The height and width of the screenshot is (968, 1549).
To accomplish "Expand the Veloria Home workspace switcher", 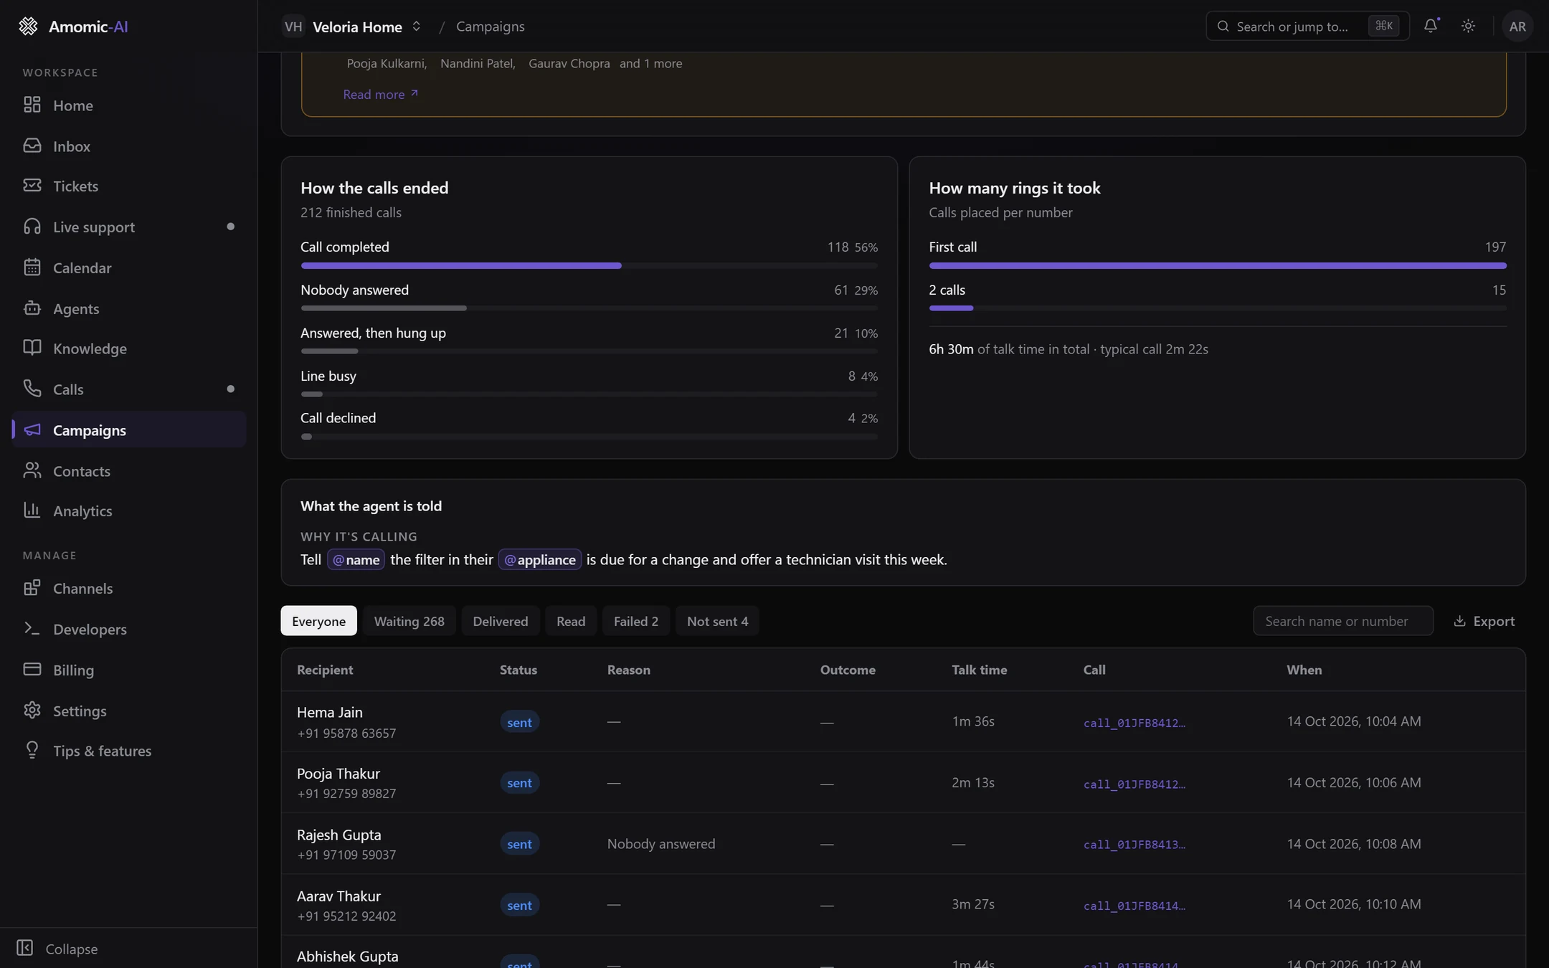I will coord(352,27).
